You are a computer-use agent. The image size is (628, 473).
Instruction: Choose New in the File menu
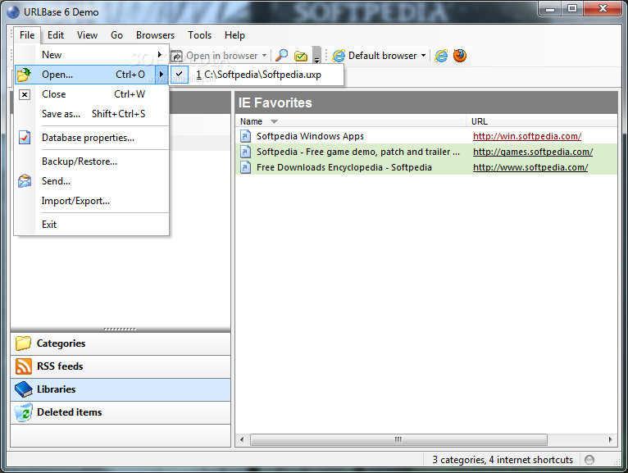tap(91, 55)
